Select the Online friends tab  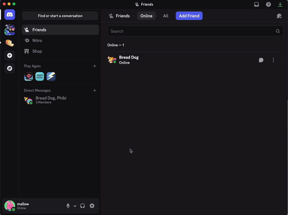tap(146, 16)
